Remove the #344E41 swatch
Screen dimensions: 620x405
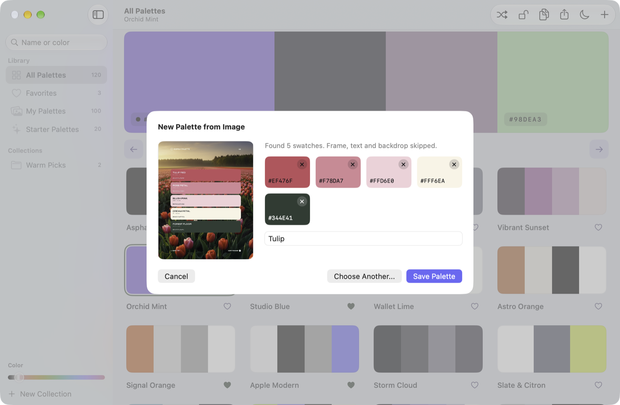[x=302, y=202]
